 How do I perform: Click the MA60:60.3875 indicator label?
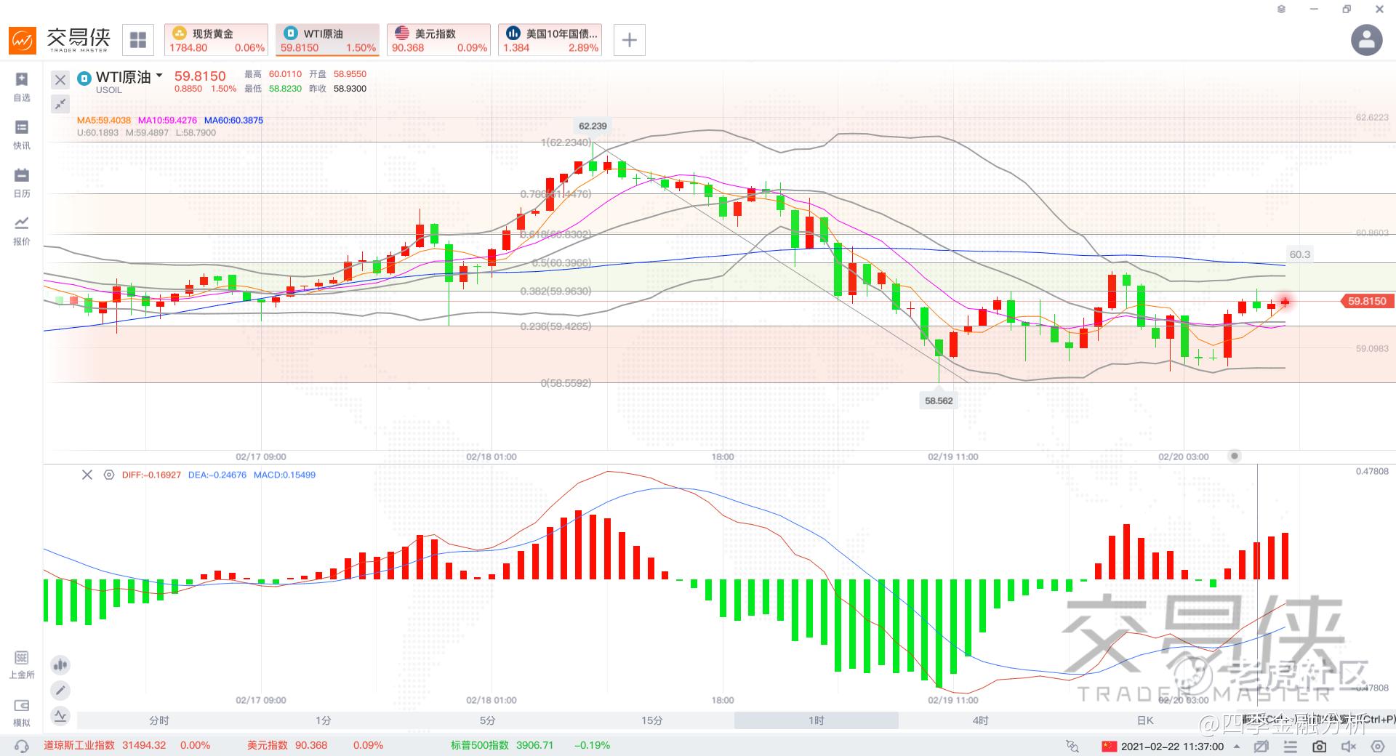pyautogui.click(x=233, y=121)
